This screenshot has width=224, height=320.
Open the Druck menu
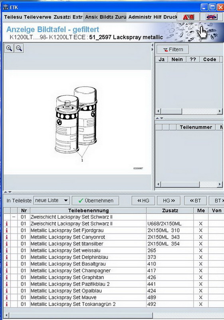pos(170,17)
